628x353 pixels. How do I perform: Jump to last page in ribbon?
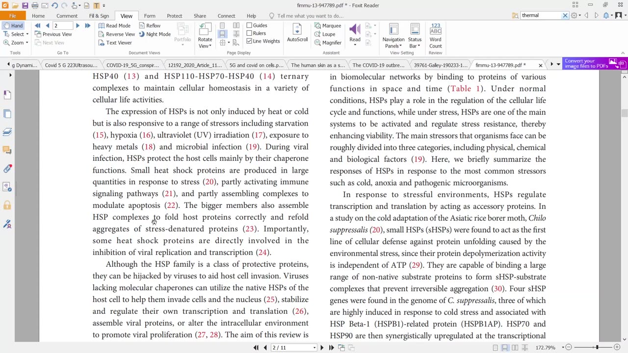[x=87, y=25]
